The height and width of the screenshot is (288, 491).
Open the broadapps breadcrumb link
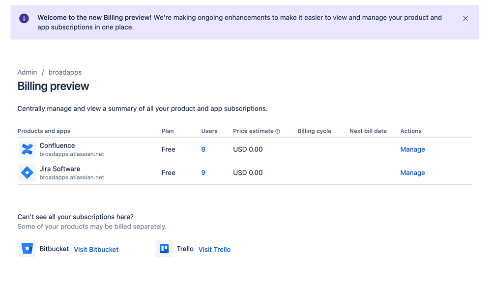click(x=65, y=72)
